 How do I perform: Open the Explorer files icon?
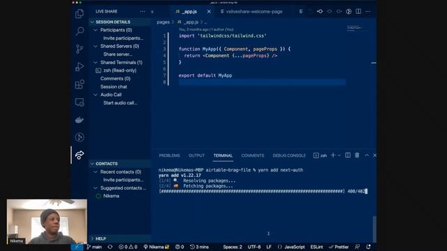click(x=80, y=13)
